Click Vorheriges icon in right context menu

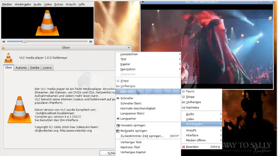click(x=184, y=102)
